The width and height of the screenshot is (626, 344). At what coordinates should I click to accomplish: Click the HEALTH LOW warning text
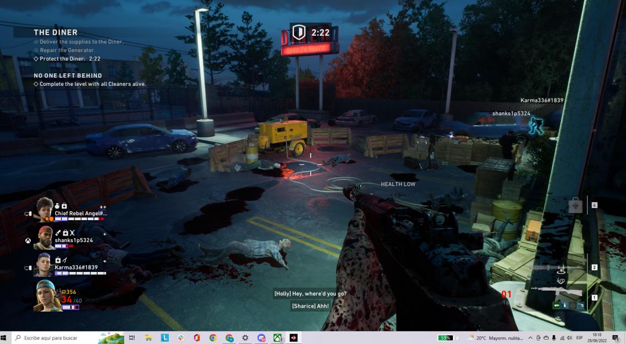pyautogui.click(x=398, y=184)
